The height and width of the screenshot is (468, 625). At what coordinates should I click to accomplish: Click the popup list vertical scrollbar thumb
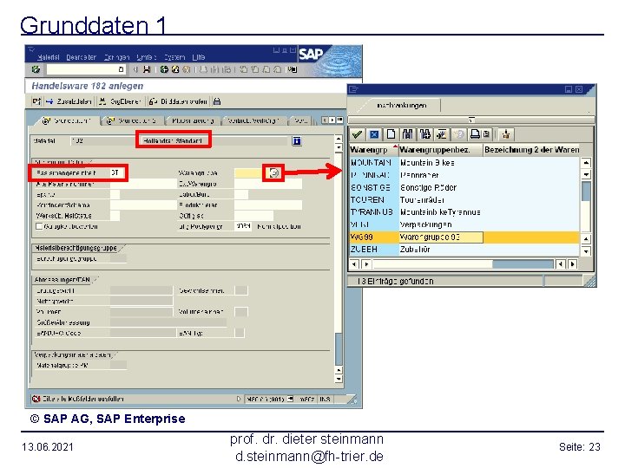tap(586, 192)
